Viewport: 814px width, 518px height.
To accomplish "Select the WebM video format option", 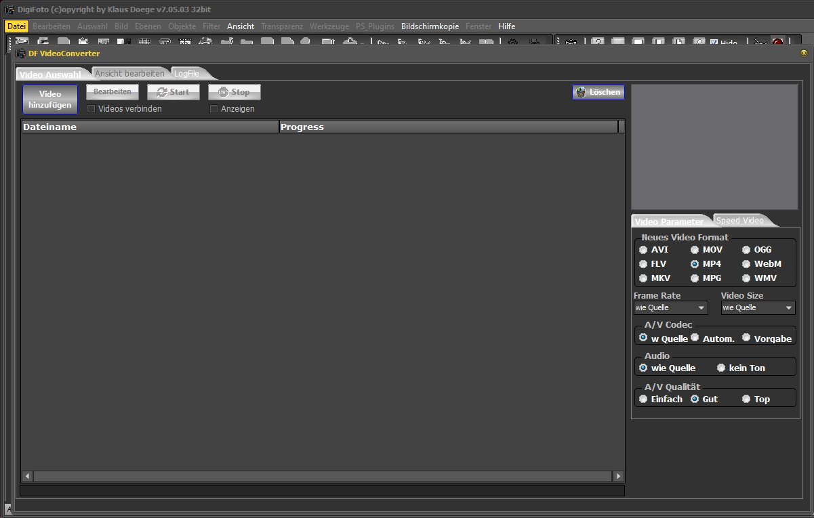I will 747,264.
